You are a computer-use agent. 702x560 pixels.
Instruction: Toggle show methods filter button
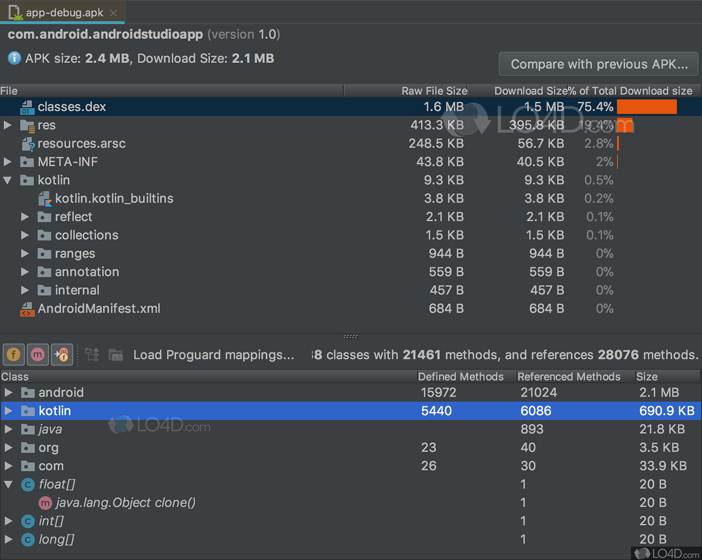pyautogui.click(x=38, y=355)
